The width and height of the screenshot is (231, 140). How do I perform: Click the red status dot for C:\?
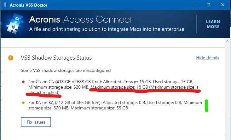(x=23, y=81)
